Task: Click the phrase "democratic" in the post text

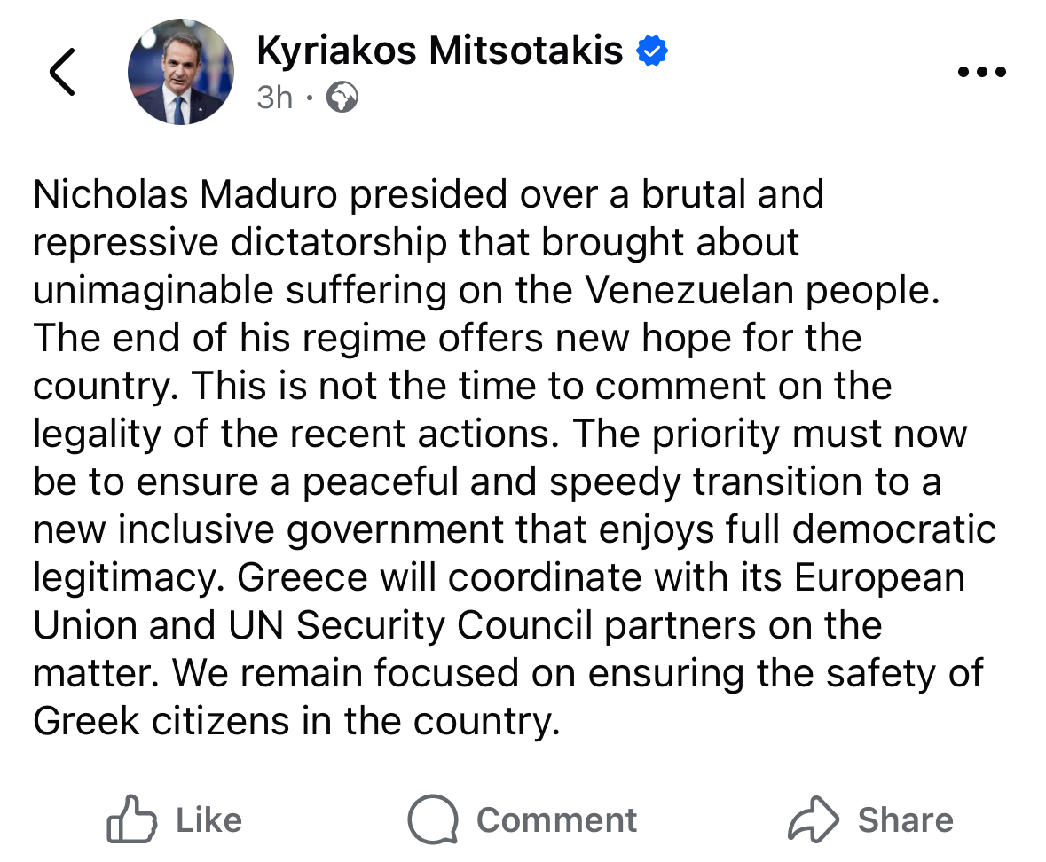Action: [894, 530]
